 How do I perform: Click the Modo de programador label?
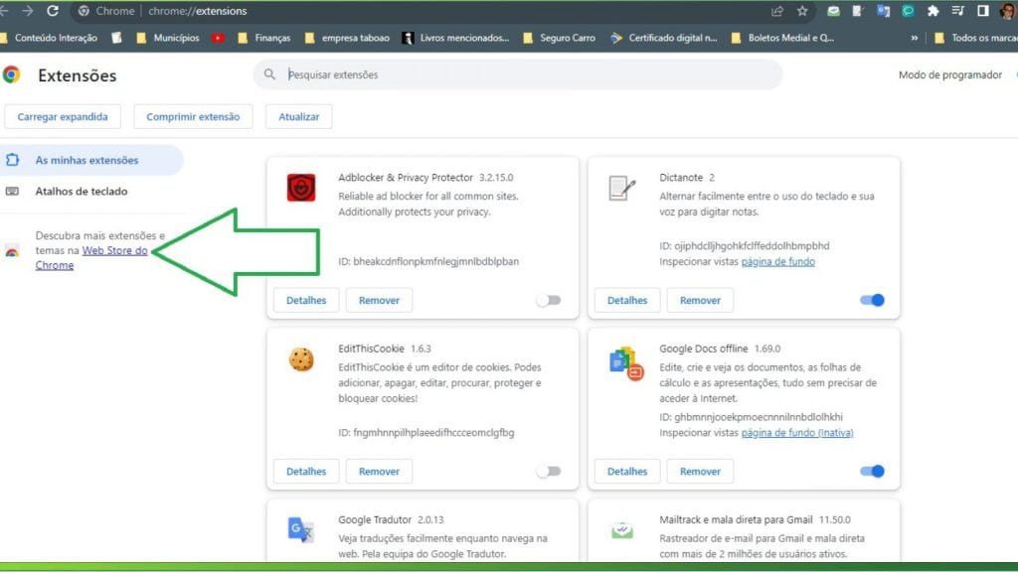point(949,74)
